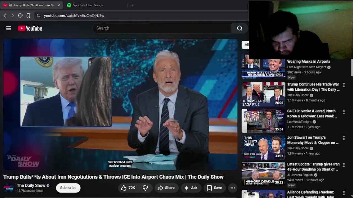Close the Trump Bulls**ts YouTube tab
This screenshot has height=198, width=353.
click(59, 5)
